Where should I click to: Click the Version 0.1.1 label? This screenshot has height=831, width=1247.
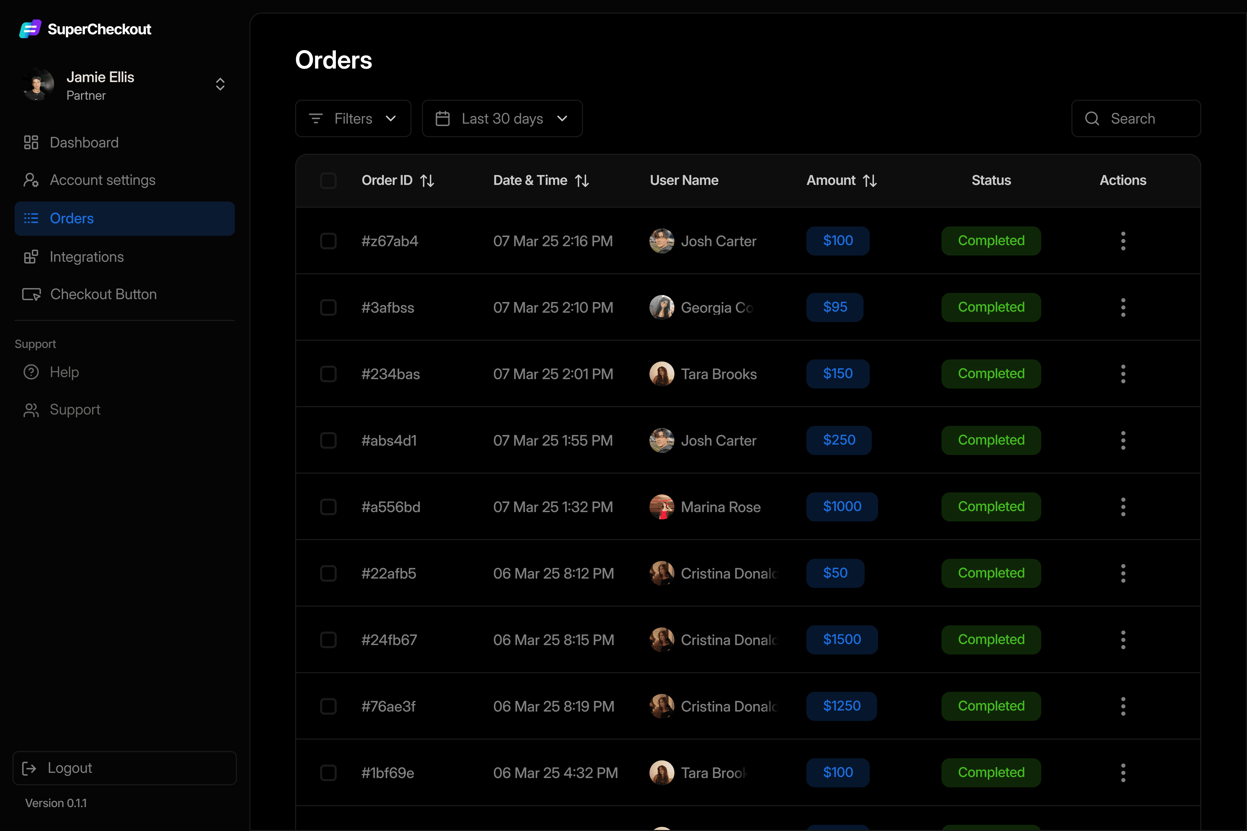pos(56,803)
